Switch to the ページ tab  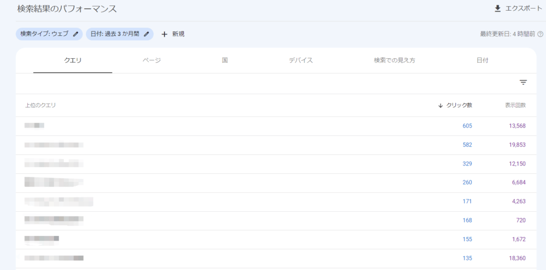[x=151, y=60]
